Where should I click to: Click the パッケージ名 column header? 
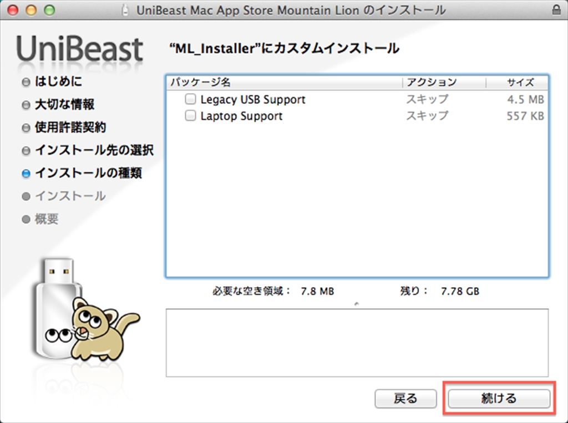click(x=200, y=82)
